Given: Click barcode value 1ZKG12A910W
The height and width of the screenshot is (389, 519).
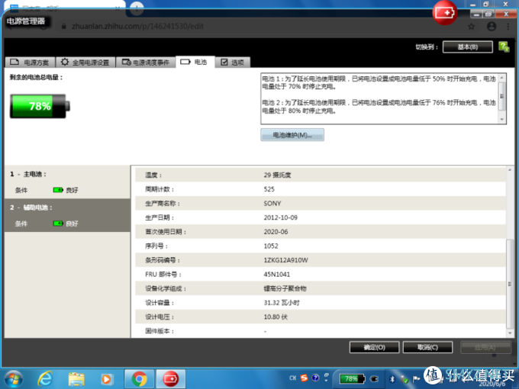Looking at the screenshot, I should tap(285, 260).
